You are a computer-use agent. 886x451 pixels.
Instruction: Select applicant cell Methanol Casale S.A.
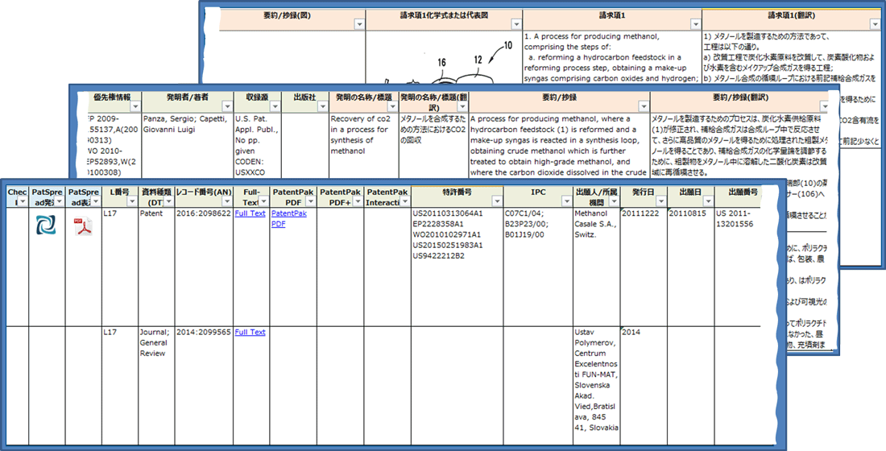coord(596,267)
